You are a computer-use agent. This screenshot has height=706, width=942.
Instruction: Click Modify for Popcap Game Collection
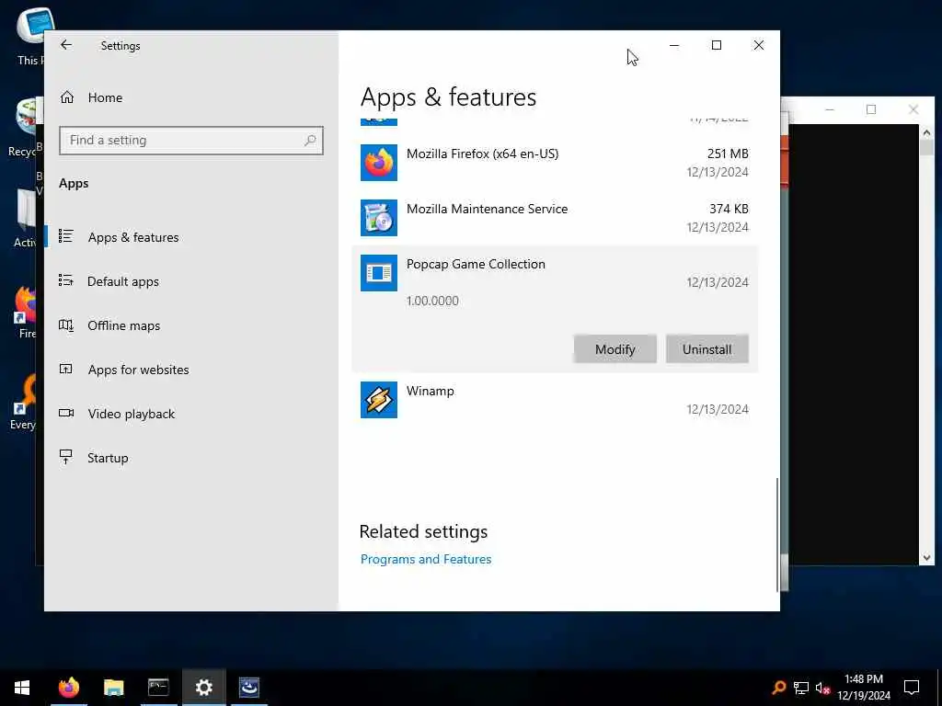615,349
